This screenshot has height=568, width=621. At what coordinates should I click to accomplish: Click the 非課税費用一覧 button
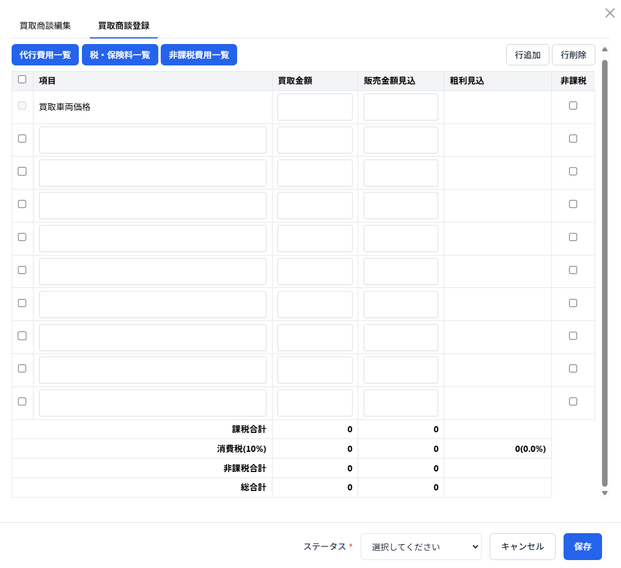(x=199, y=54)
